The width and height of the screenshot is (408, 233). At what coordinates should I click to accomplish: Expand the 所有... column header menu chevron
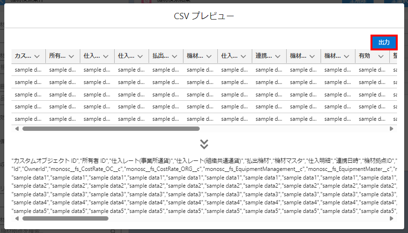point(71,56)
